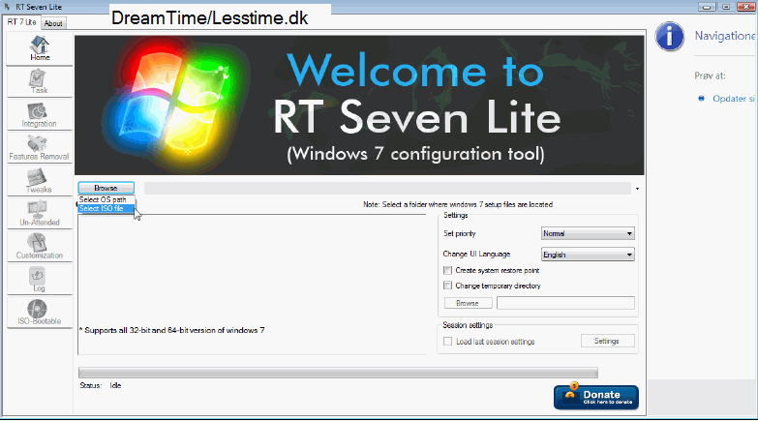
Task: Click the 'Status:' label
Action: coord(90,385)
